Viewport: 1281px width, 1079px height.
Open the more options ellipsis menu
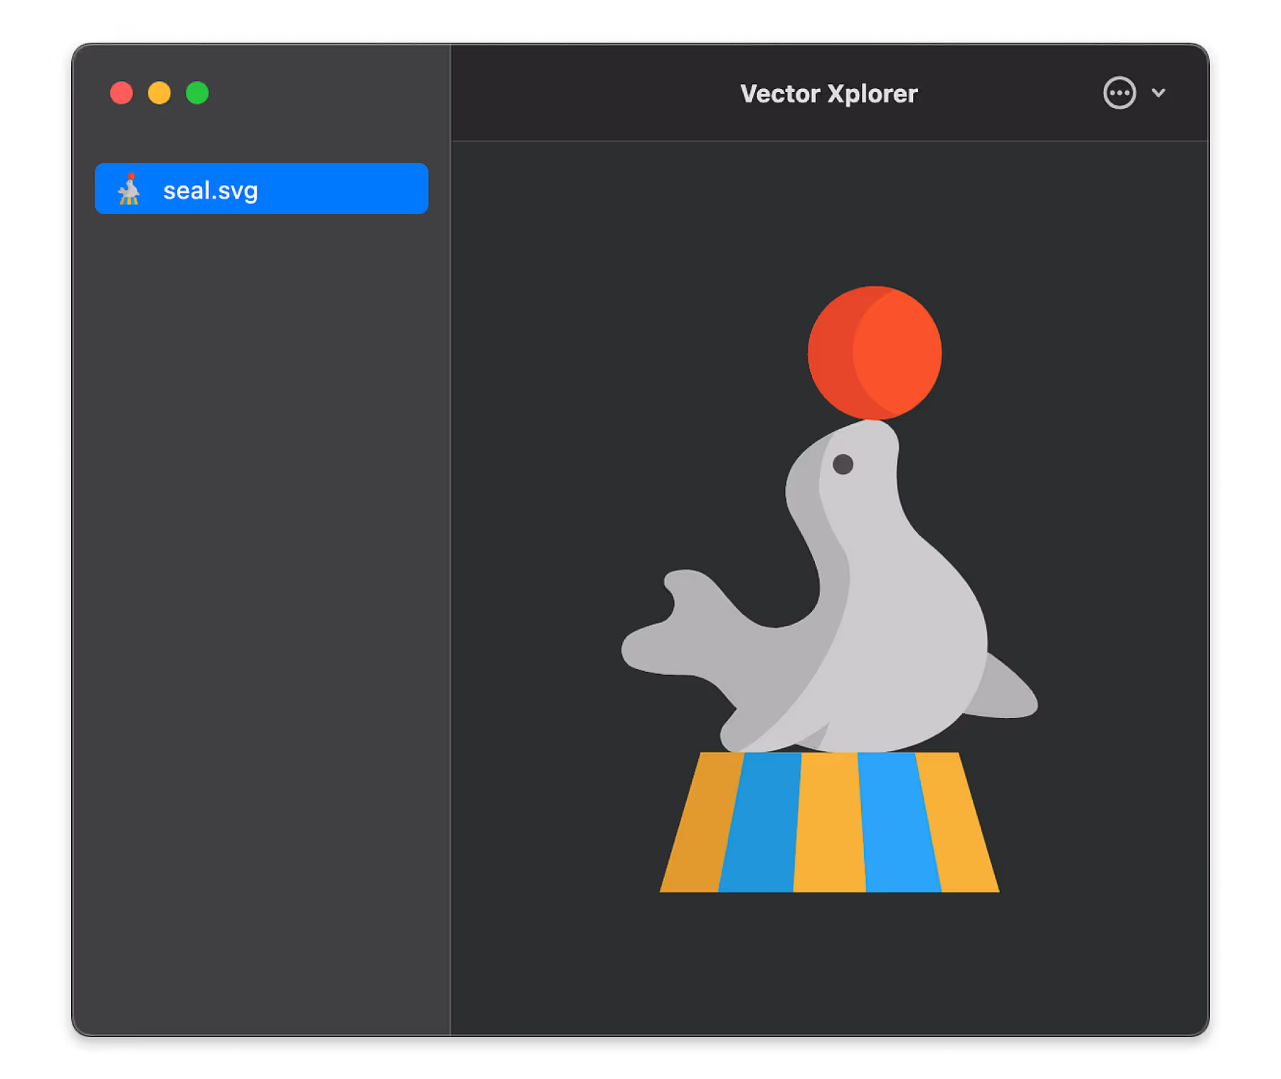pos(1119,93)
